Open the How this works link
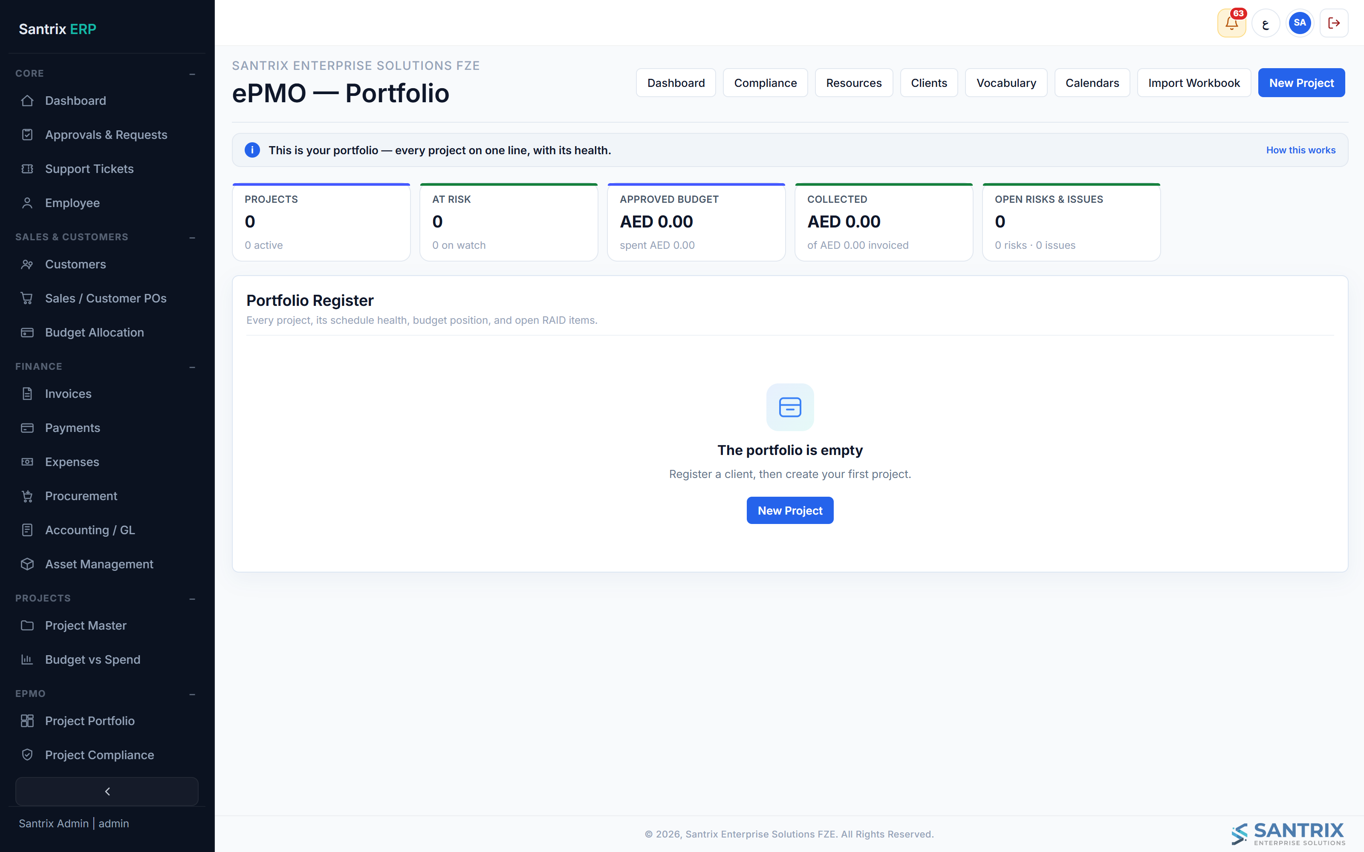 coord(1301,150)
